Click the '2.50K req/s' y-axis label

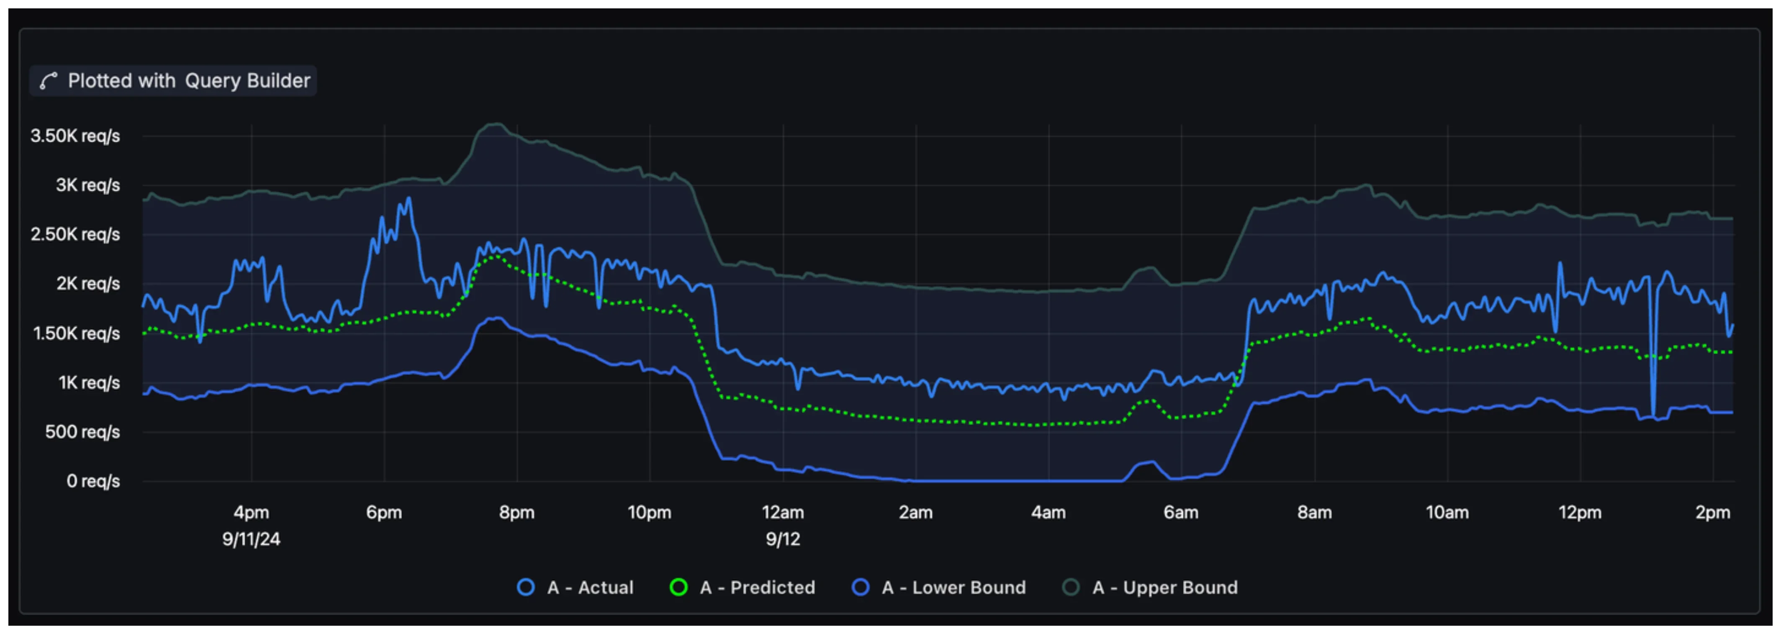[75, 234]
